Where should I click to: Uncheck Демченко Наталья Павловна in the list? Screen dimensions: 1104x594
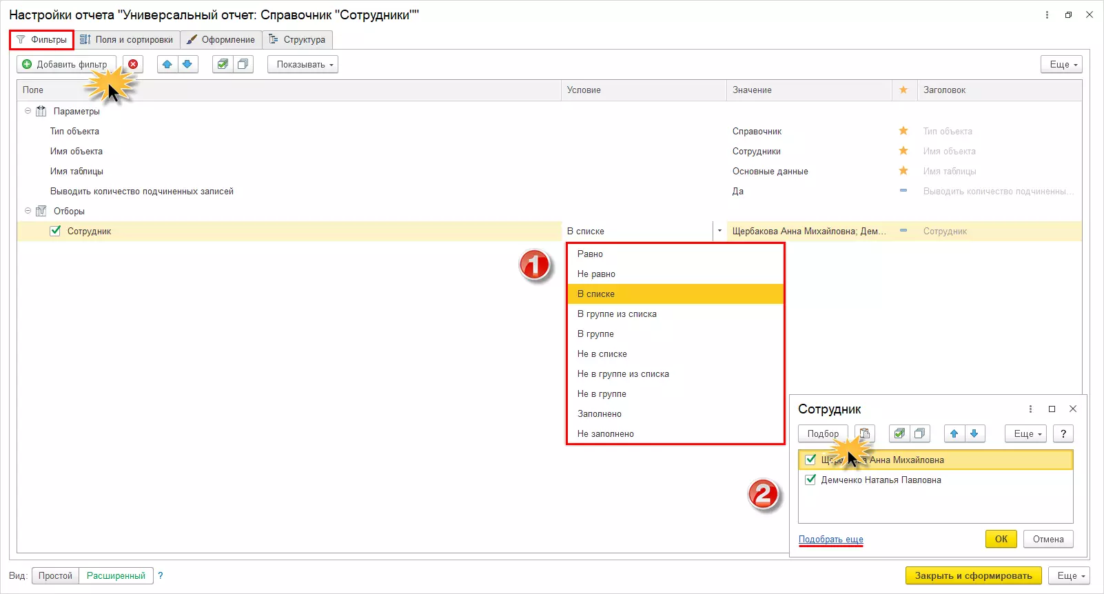coord(810,480)
